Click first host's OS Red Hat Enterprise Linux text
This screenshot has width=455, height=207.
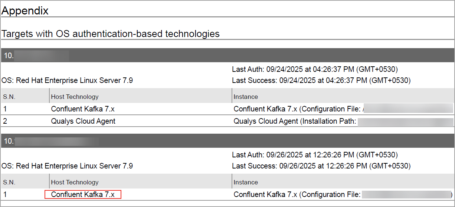67,80
